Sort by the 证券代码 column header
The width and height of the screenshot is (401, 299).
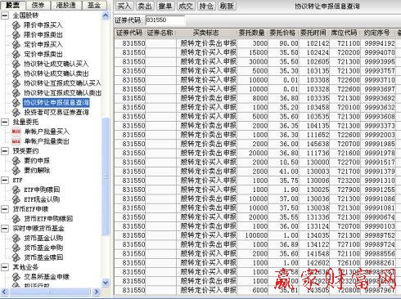[129, 33]
